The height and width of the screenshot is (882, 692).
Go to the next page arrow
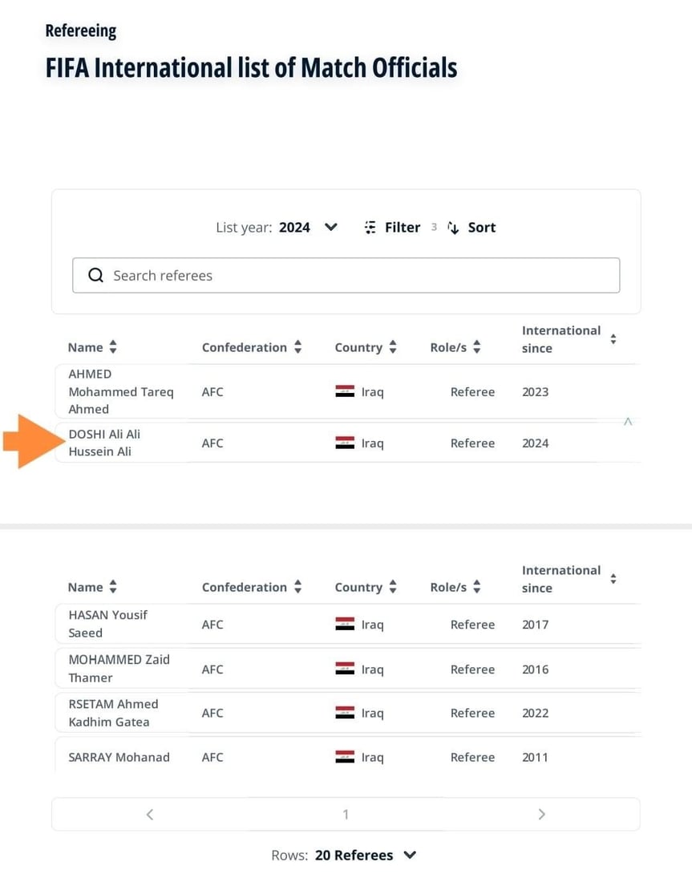tap(542, 815)
